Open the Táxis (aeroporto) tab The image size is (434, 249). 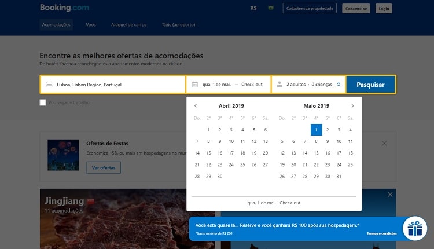point(179,25)
